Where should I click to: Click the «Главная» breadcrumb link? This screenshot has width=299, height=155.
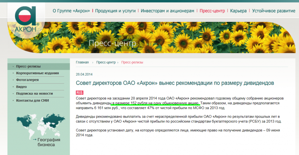82,62
